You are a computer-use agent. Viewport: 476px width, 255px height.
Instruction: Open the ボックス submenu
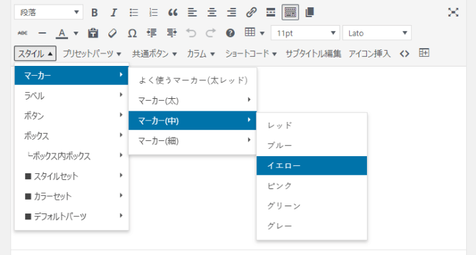coord(71,136)
